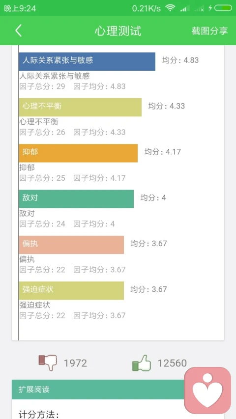Image resolution: width=236 pixels, height=419 pixels.
Task: Select the yellow-green 心理不平衡 bar
Action: tap(80, 108)
